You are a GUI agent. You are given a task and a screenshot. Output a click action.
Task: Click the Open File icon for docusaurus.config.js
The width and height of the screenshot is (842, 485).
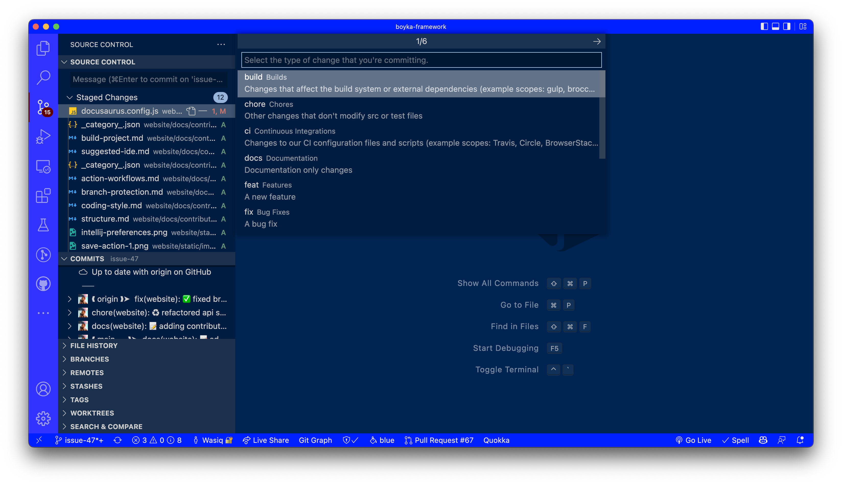tap(191, 111)
